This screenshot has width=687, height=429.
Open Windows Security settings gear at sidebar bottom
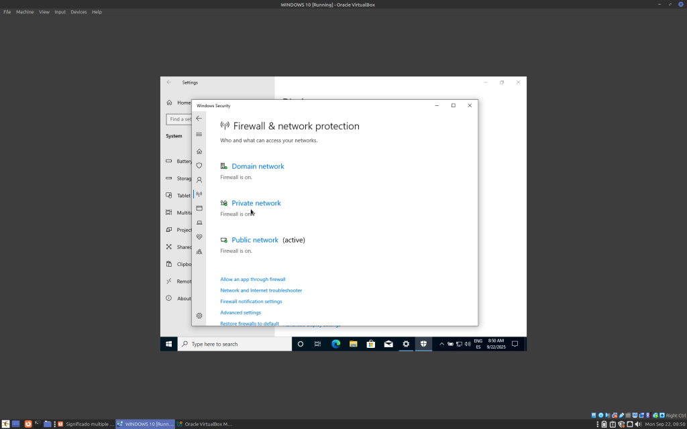click(199, 316)
